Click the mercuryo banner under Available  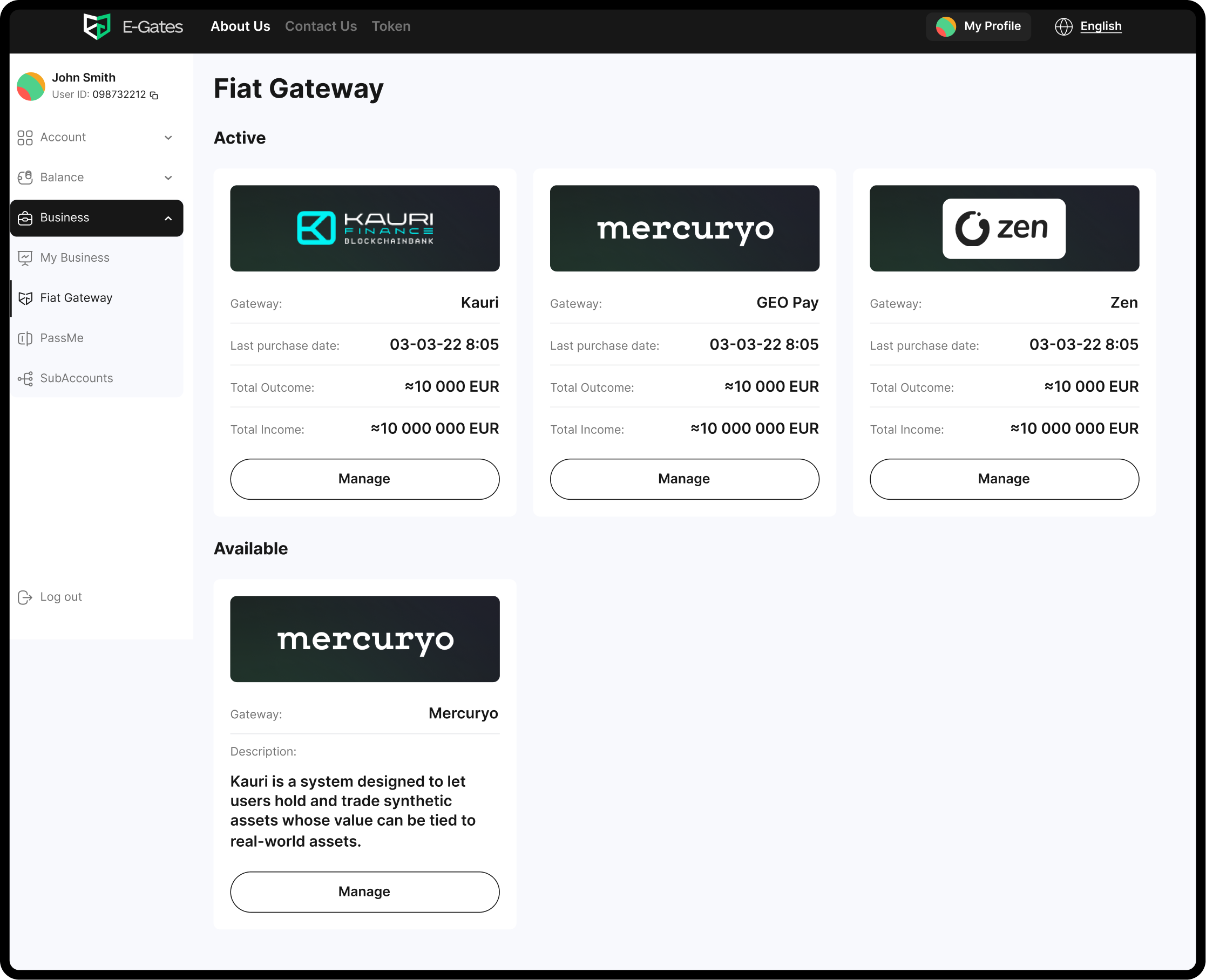click(x=365, y=639)
